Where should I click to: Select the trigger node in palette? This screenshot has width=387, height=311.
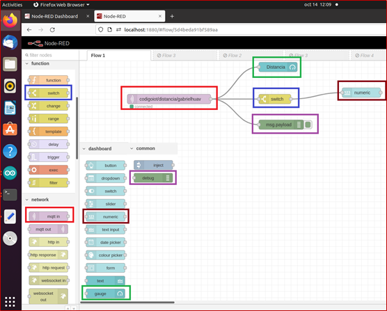49,157
